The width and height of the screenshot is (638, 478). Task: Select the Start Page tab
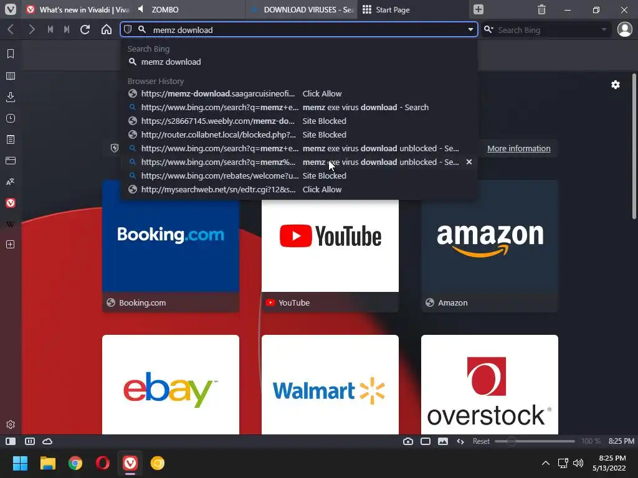tap(412, 9)
